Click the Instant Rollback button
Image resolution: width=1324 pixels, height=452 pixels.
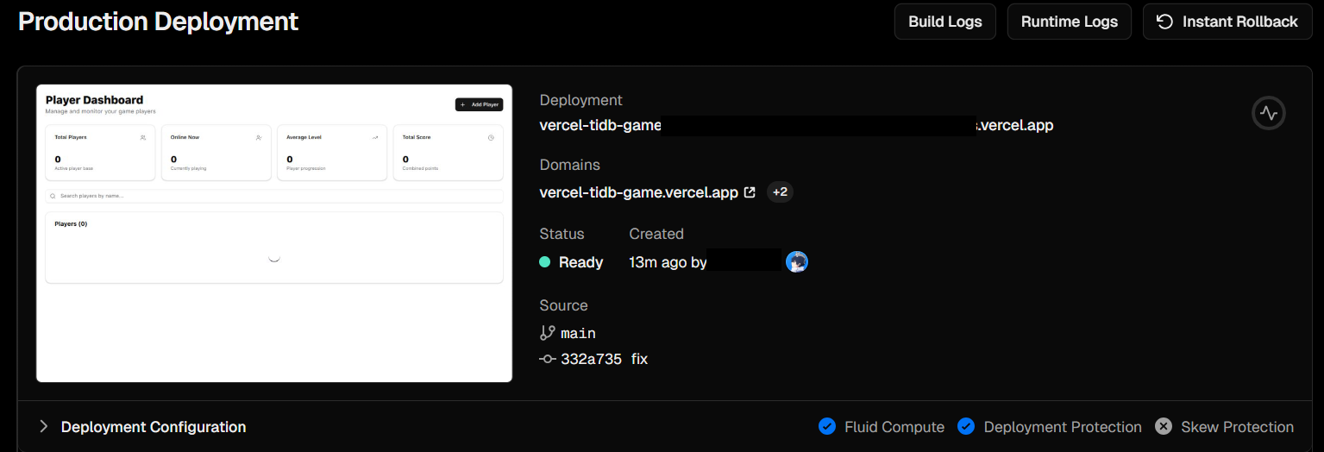tap(1227, 22)
